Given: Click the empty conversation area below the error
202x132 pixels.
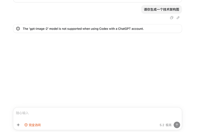Looking at the screenshot, I should (x=97, y=70).
